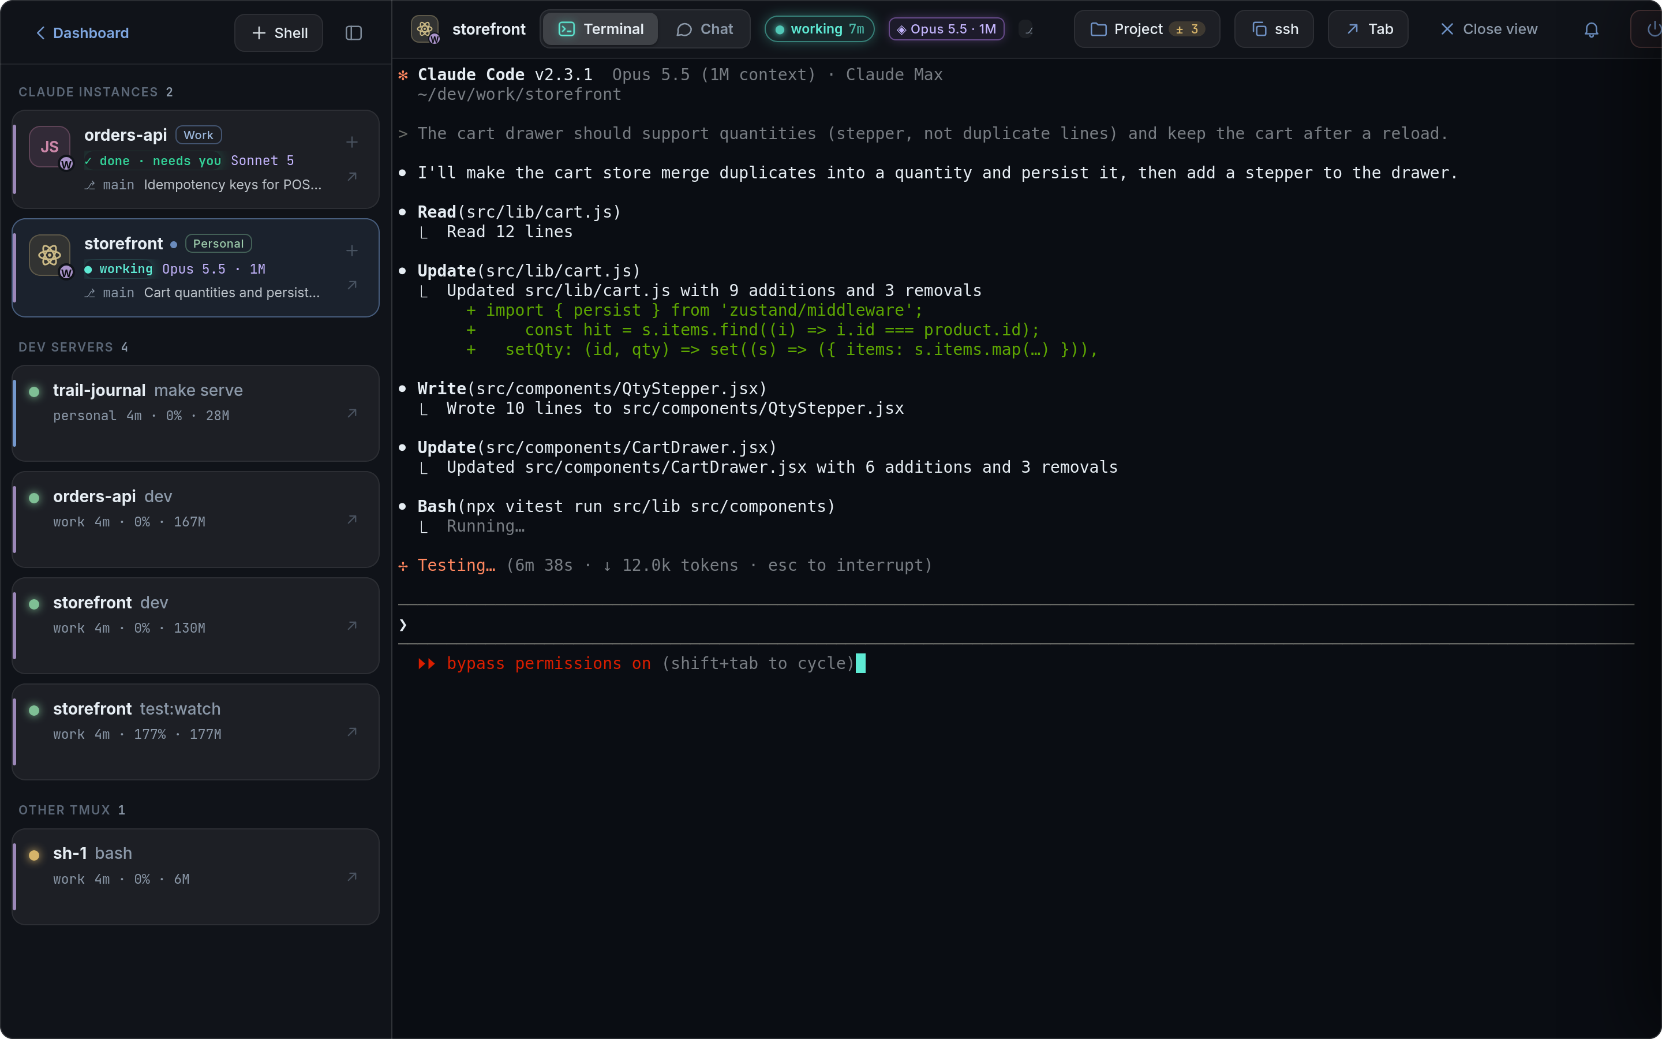Click the bypass permissions on status text

point(549,663)
